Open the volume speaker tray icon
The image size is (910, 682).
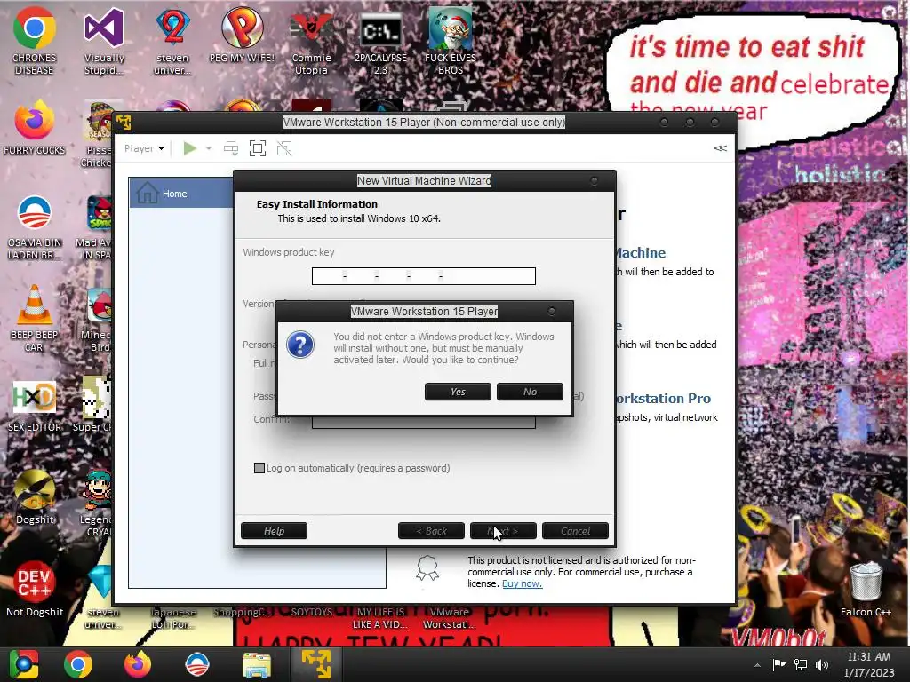(x=822, y=664)
